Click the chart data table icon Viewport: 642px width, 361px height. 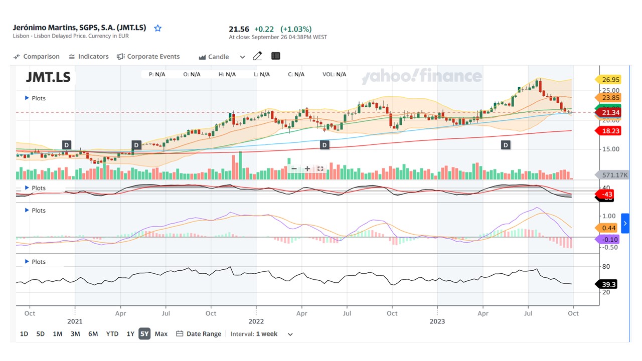click(275, 56)
